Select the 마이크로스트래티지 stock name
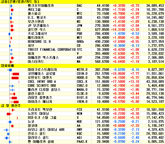Screen dimensions: 165x144 click(x=42, y=69)
